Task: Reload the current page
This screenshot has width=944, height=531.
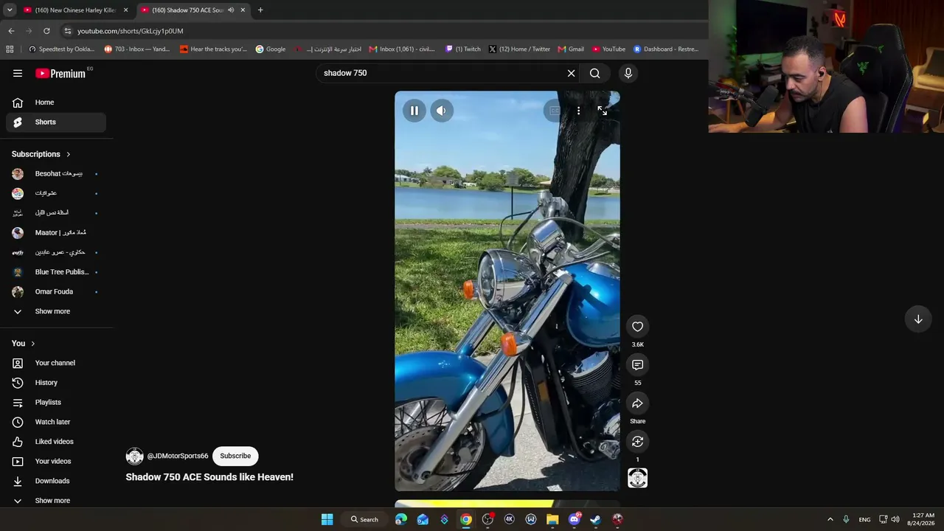Action: point(46,31)
